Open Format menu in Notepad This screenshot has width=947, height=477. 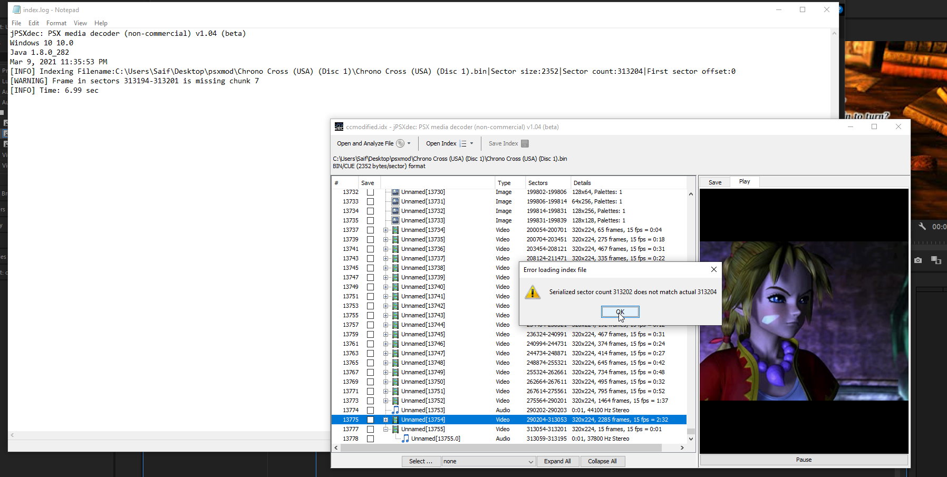tap(56, 23)
